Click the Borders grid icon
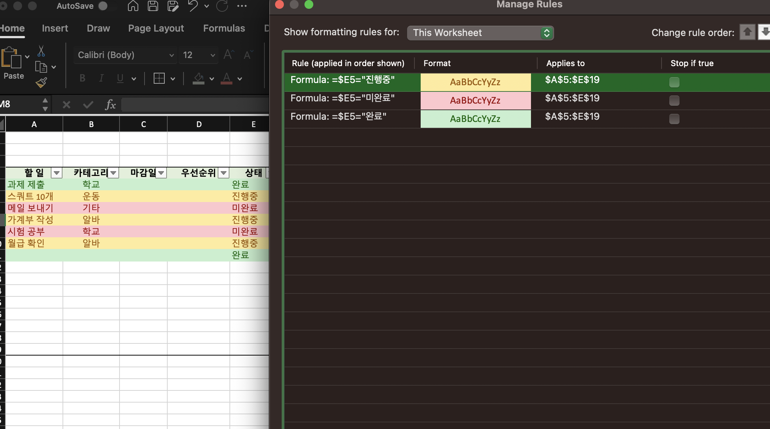The image size is (770, 429). coord(159,78)
